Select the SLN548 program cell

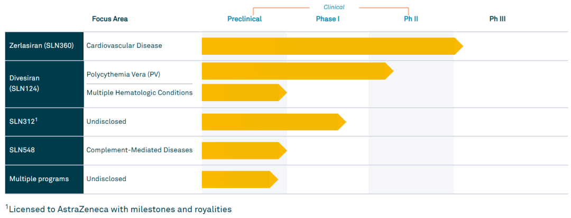click(44, 150)
